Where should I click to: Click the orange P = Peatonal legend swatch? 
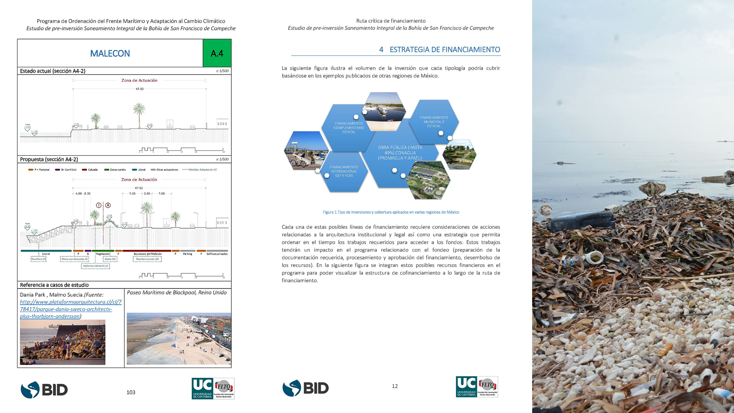(31, 170)
